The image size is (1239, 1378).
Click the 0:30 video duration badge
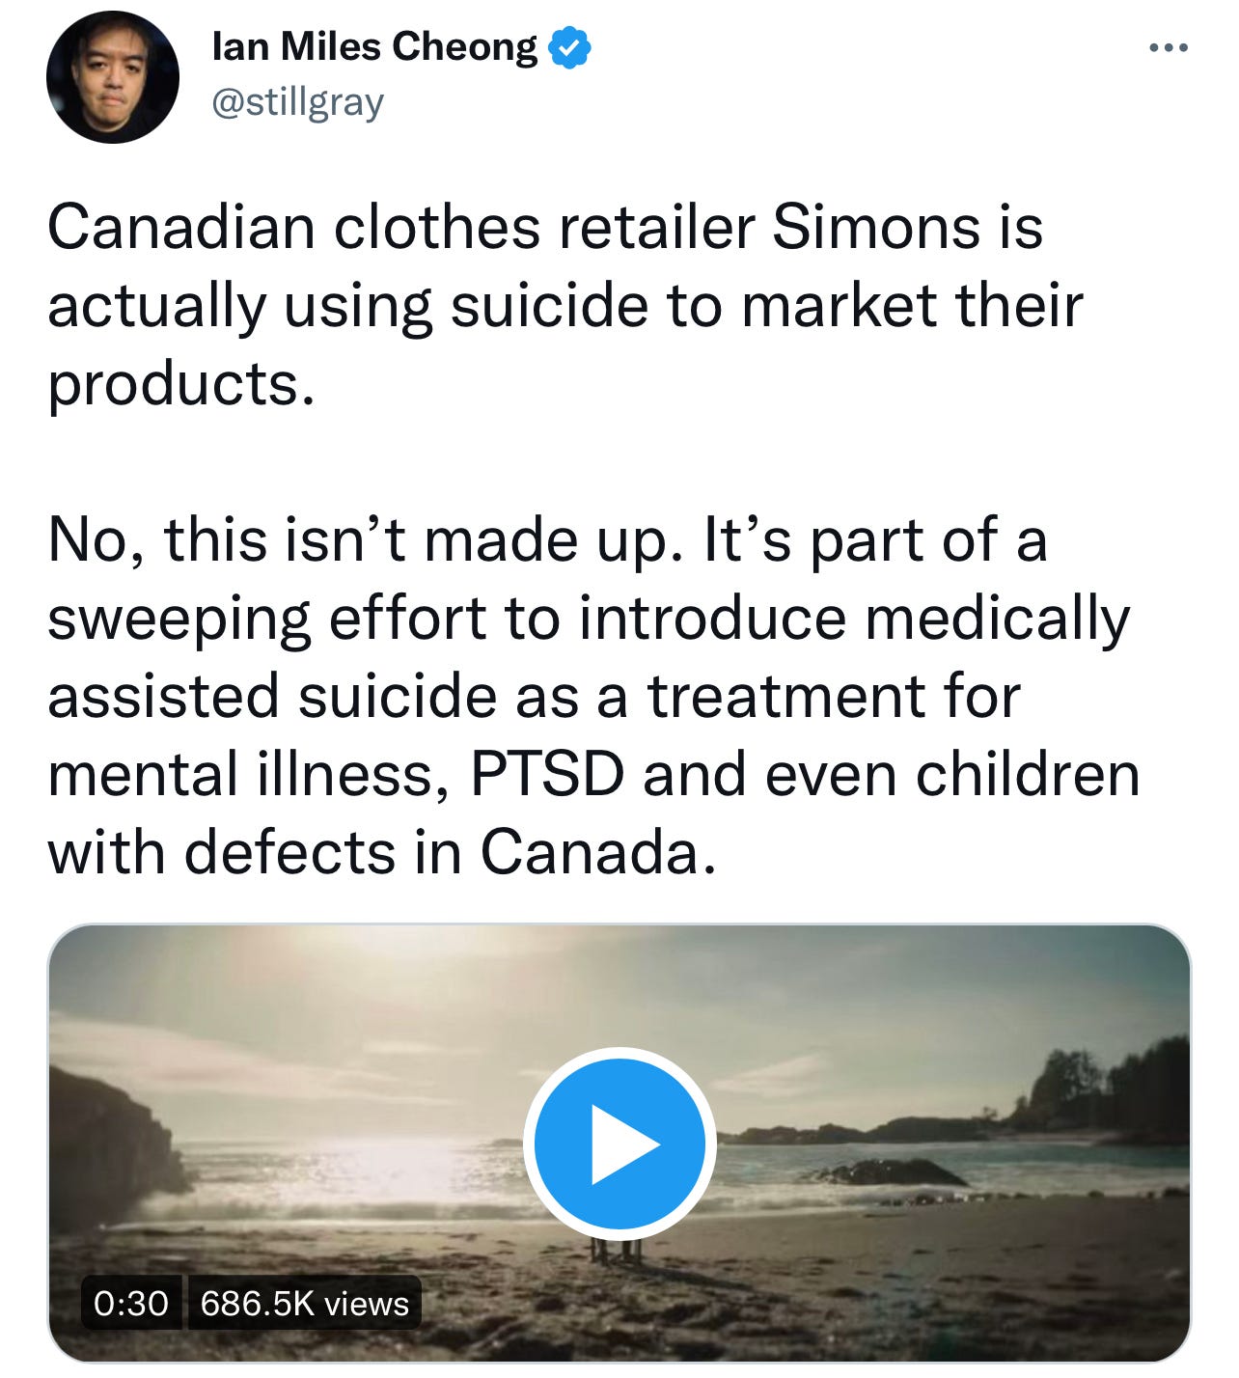tap(131, 1304)
